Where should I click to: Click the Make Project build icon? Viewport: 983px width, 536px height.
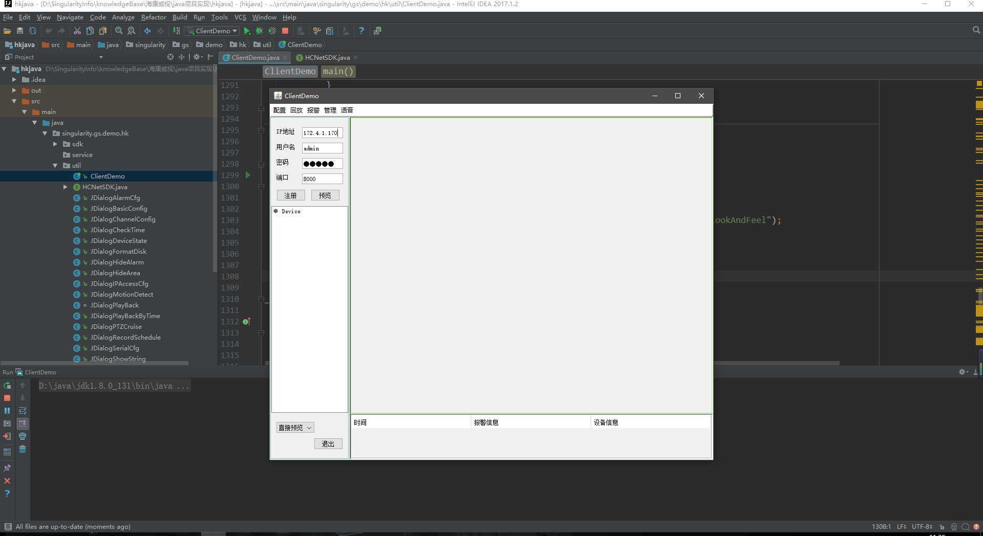(x=177, y=31)
